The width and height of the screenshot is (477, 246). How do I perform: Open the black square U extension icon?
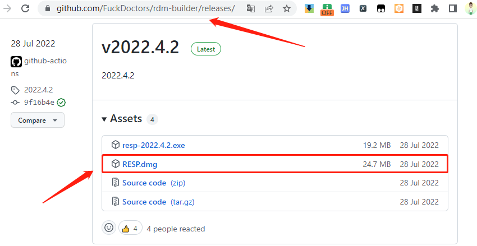click(x=417, y=8)
